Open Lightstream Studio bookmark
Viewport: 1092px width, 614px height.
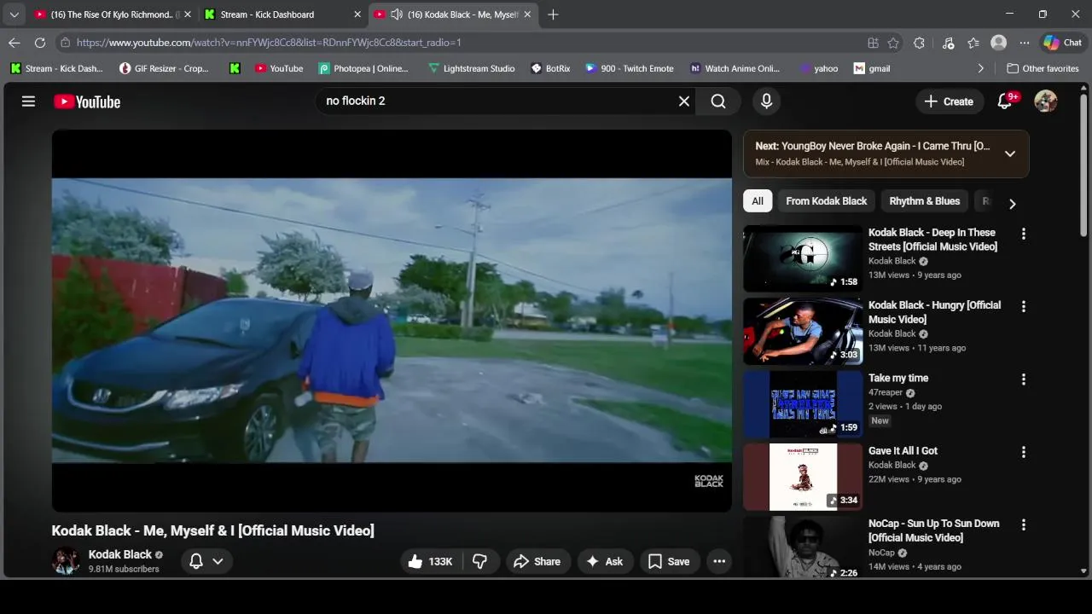(471, 68)
